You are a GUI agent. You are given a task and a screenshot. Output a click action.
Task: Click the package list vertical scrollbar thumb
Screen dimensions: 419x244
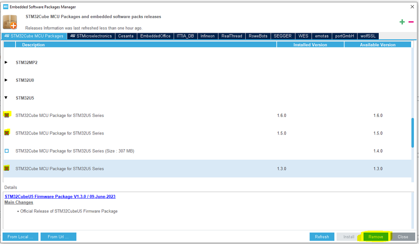point(413,132)
